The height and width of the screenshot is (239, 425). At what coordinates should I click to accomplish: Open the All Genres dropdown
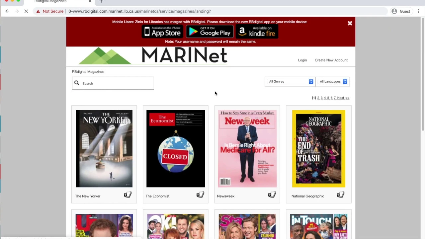(290, 81)
